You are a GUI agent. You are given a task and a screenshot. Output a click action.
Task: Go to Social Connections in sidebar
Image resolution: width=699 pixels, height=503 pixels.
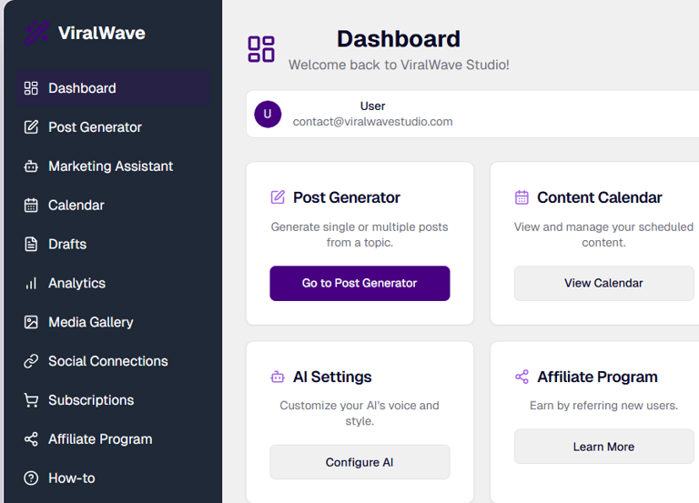tap(113, 361)
